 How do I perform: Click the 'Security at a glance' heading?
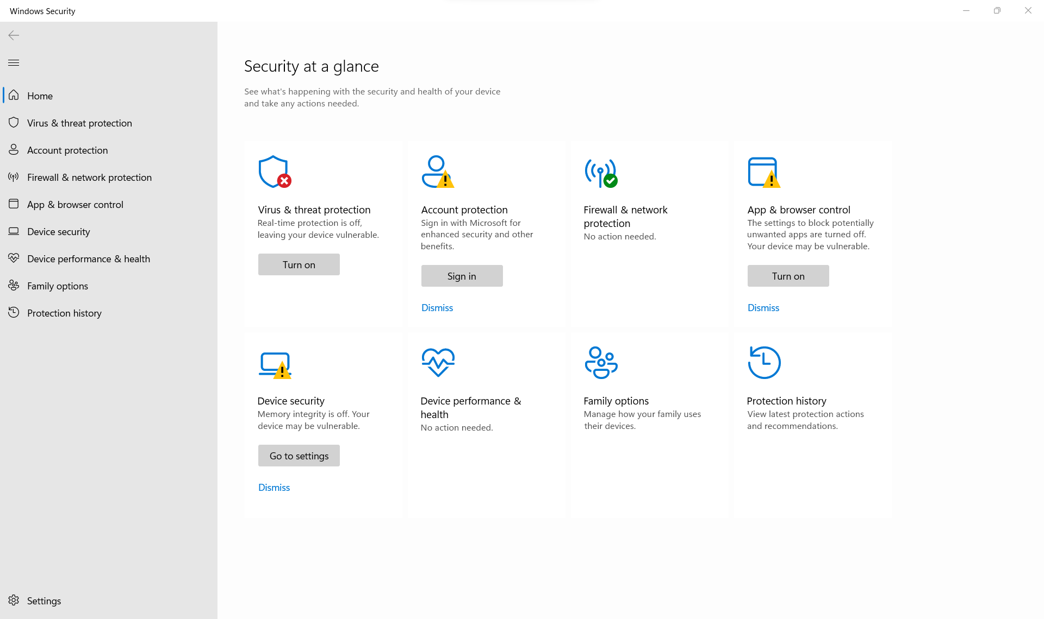pyautogui.click(x=312, y=66)
